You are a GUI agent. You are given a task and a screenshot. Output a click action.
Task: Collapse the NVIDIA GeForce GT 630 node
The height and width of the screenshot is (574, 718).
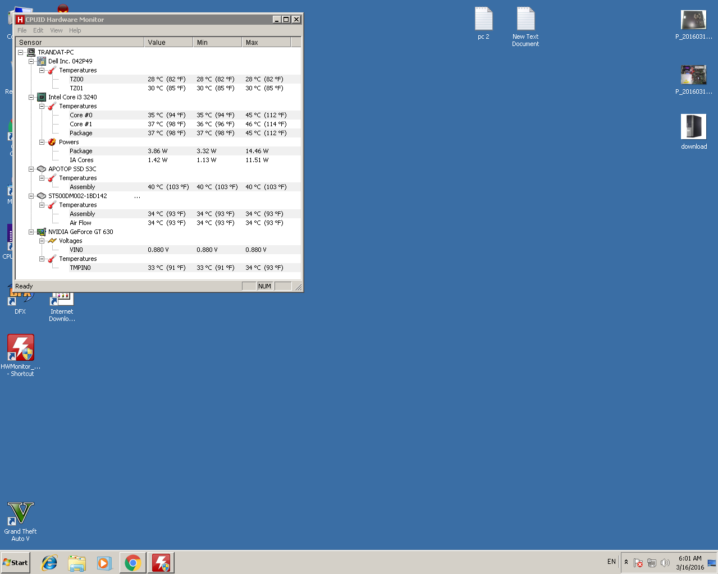31,232
